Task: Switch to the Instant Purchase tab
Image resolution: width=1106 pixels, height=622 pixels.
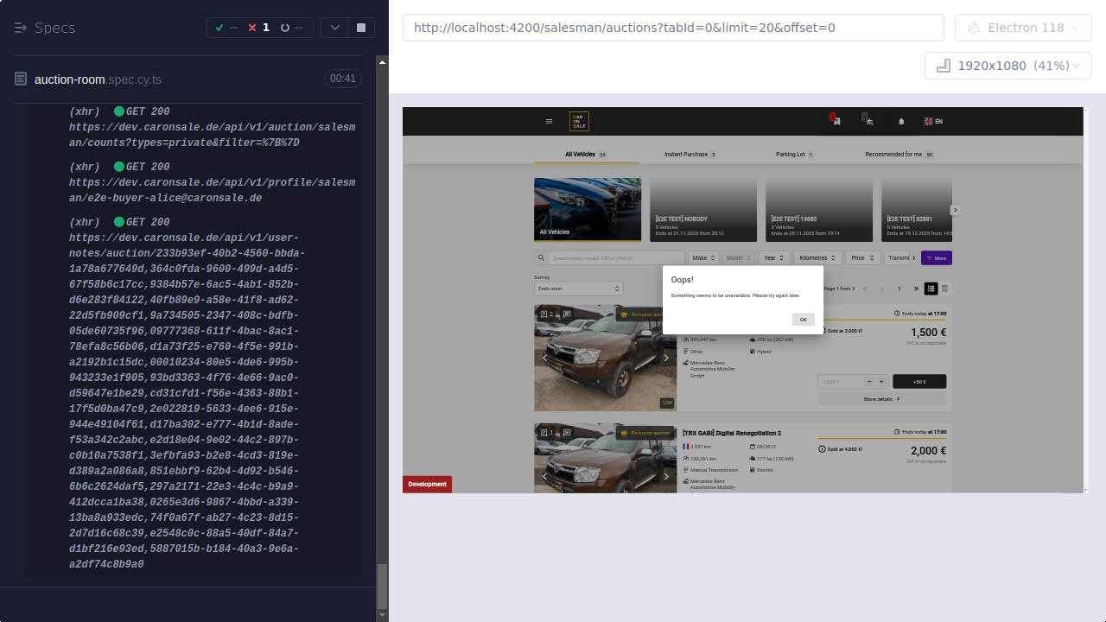Action: (x=686, y=154)
